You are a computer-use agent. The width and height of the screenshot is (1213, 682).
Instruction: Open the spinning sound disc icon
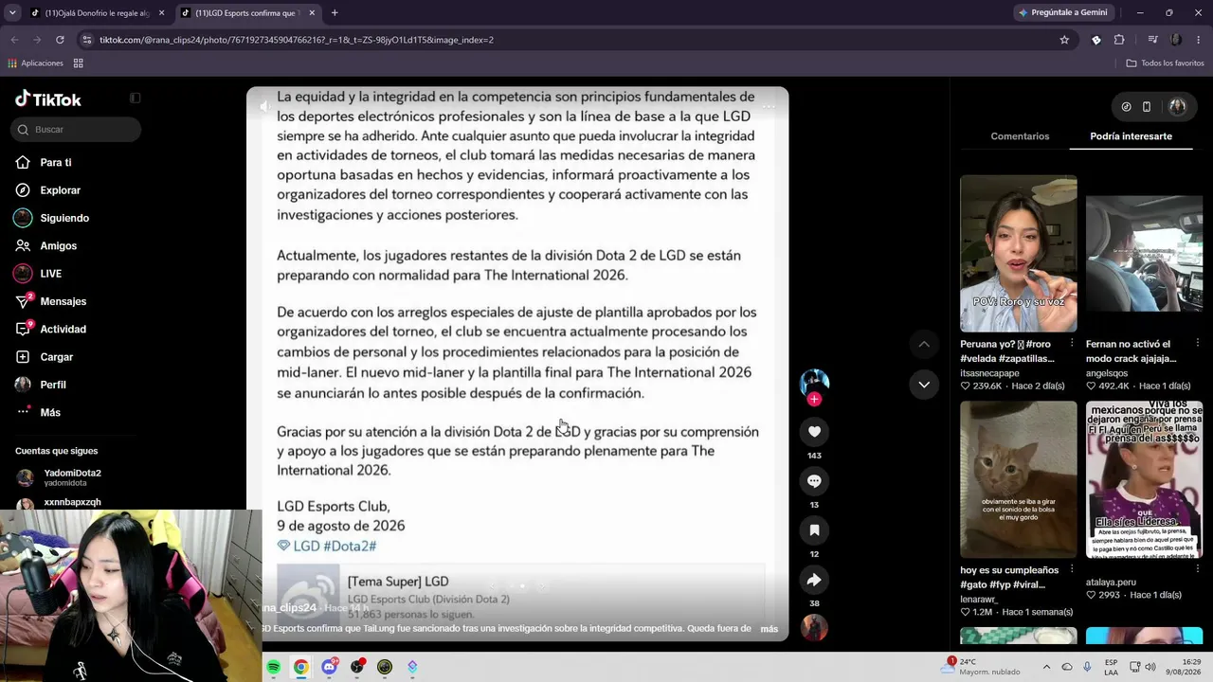[814, 627]
